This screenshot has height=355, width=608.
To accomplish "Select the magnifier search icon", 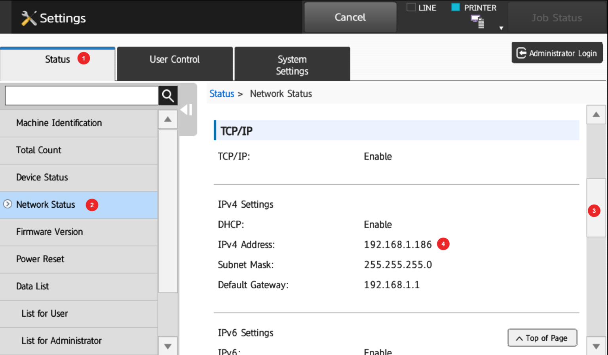I will (x=167, y=95).
